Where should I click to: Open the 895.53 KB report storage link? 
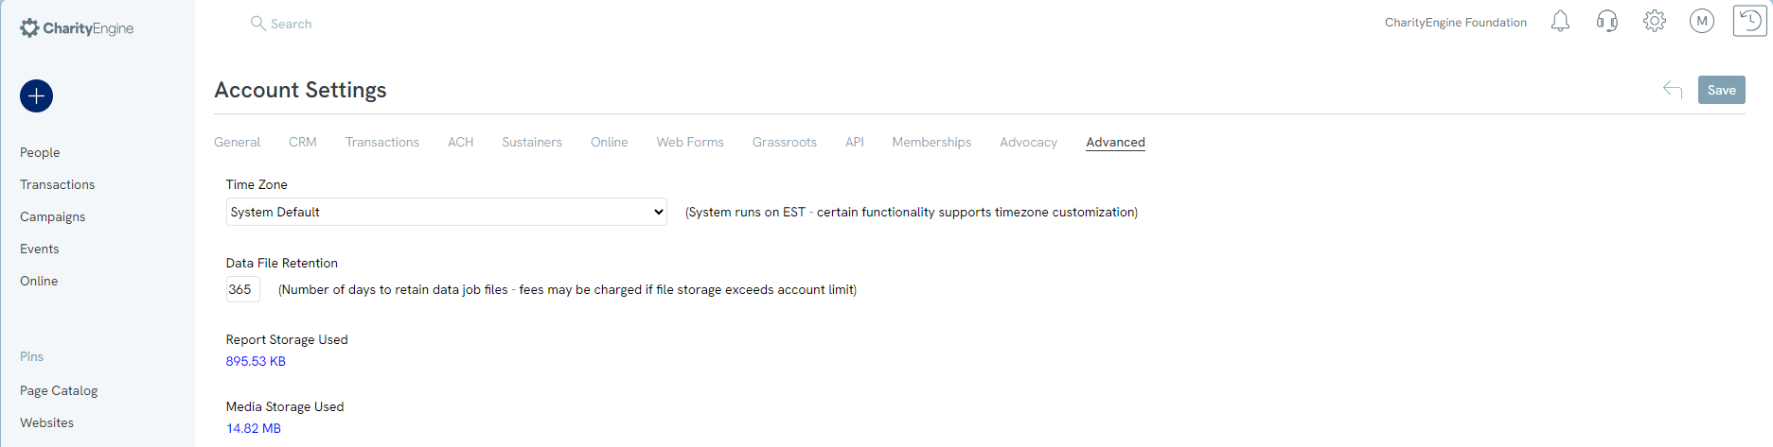tap(256, 361)
